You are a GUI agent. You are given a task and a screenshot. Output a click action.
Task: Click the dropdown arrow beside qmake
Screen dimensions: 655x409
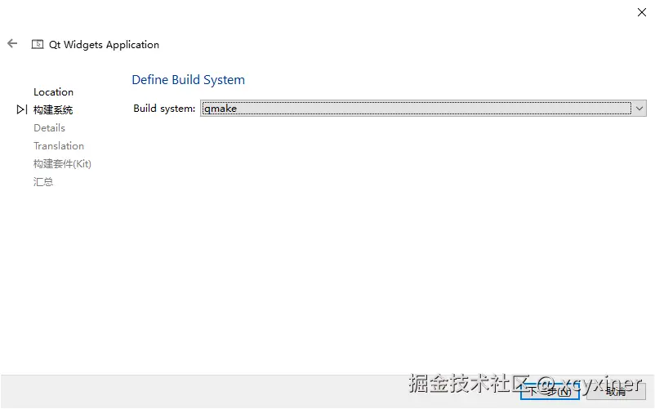(x=639, y=108)
